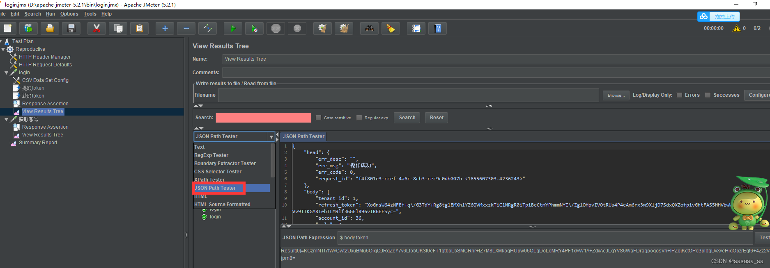Open the Run menu

tap(50, 14)
